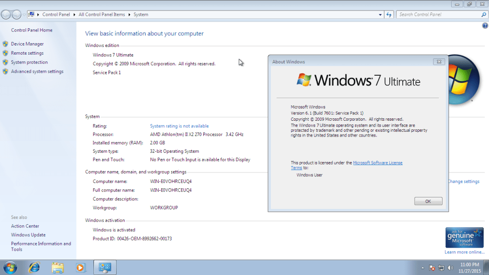Click the Forward navigation arrow
The width and height of the screenshot is (489, 275).
click(x=16, y=14)
